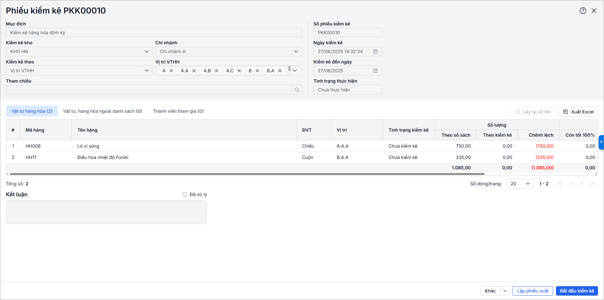
Task: Click the Xuất Excel button
Action: (x=578, y=112)
